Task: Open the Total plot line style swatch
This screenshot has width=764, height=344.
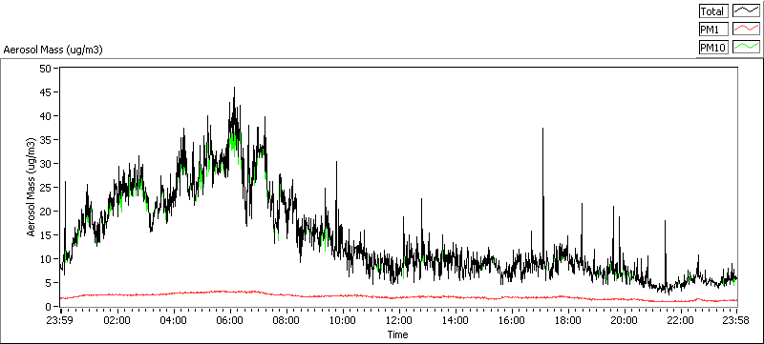Action: [747, 11]
